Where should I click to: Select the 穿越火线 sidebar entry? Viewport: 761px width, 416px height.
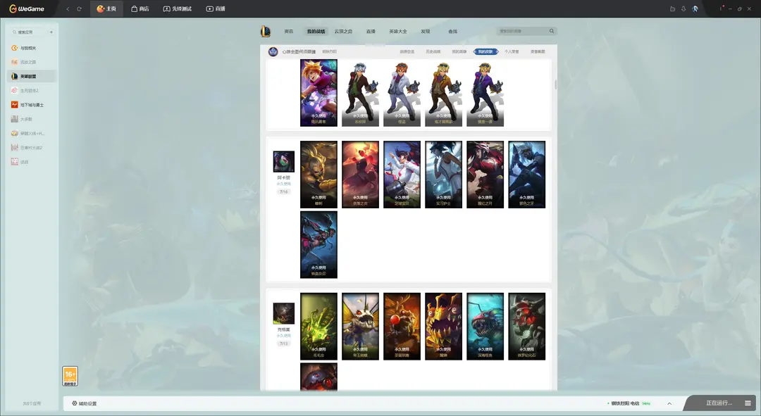click(x=32, y=133)
